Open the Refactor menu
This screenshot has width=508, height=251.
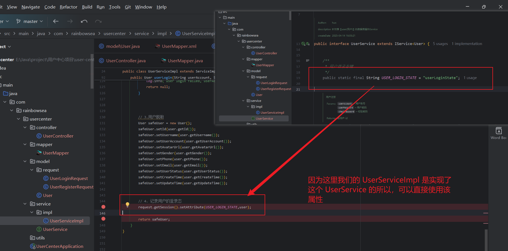coord(68,7)
